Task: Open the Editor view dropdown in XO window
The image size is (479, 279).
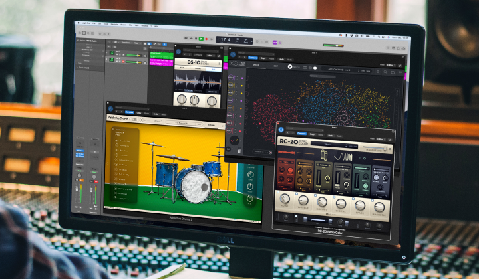Action: (391, 65)
